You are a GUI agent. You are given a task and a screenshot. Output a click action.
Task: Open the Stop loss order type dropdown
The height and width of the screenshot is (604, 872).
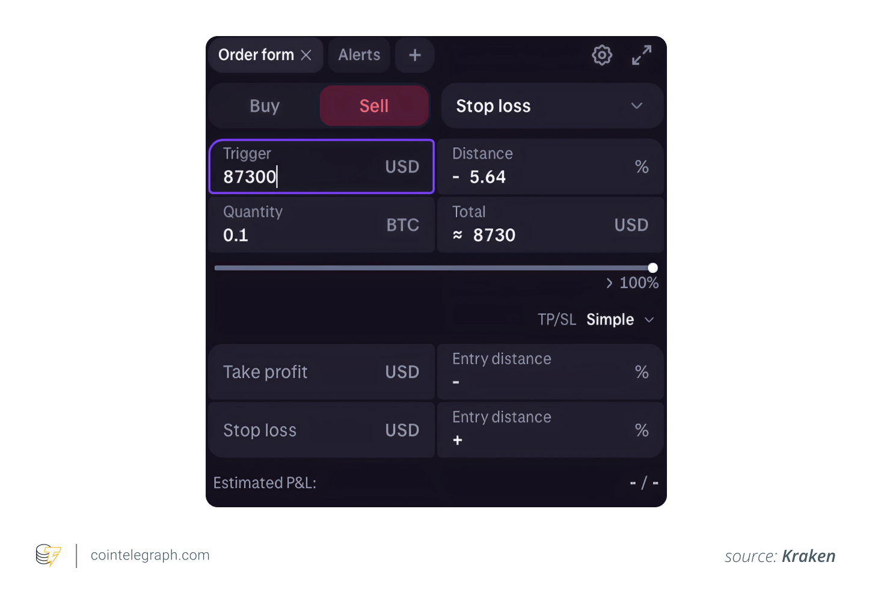552,106
